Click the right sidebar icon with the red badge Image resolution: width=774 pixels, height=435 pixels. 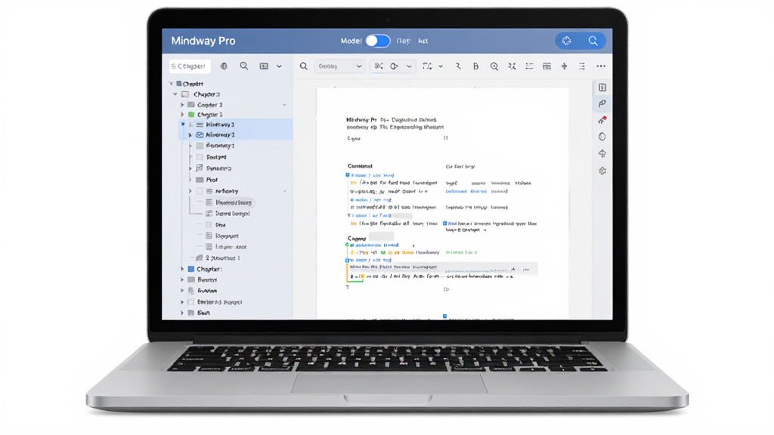(x=602, y=120)
